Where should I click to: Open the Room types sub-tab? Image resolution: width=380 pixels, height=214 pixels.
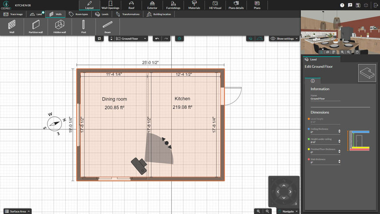tap(79, 14)
